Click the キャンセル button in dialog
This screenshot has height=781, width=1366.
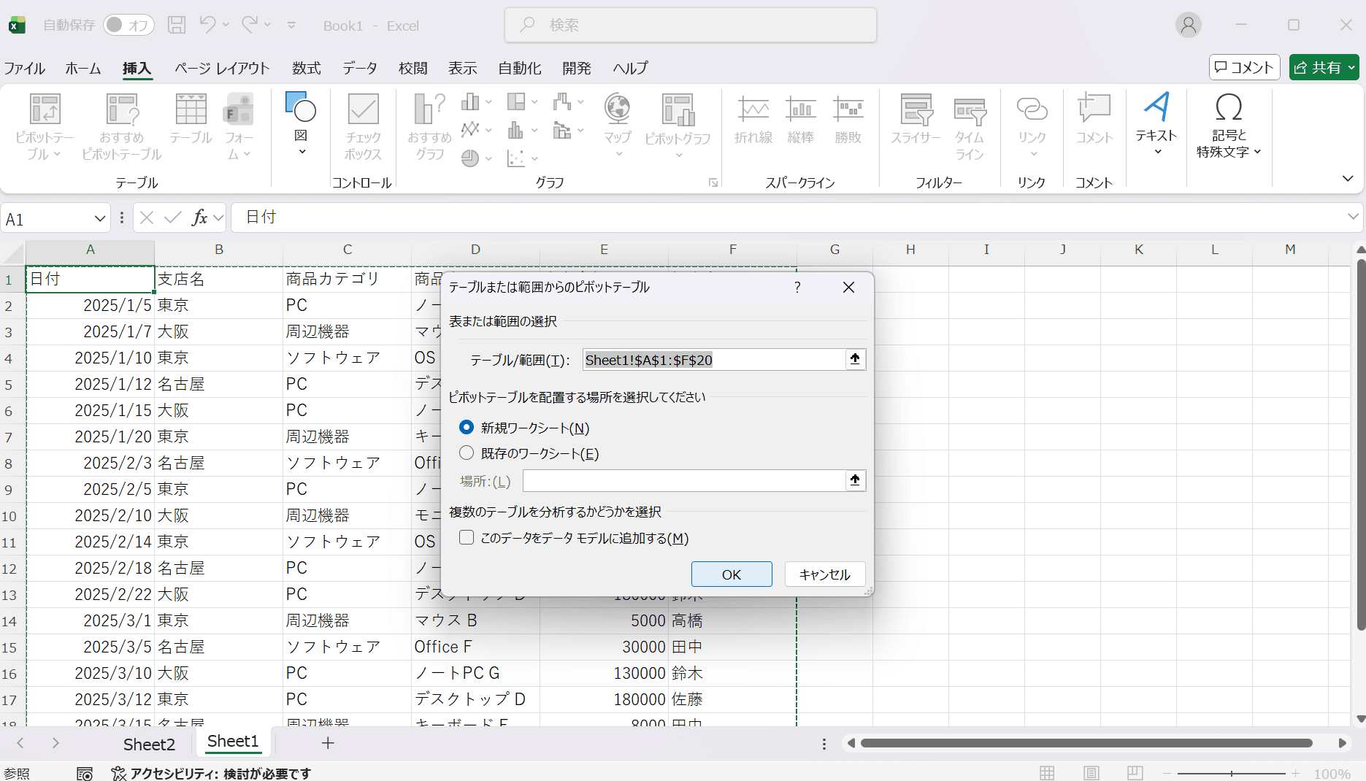(824, 574)
